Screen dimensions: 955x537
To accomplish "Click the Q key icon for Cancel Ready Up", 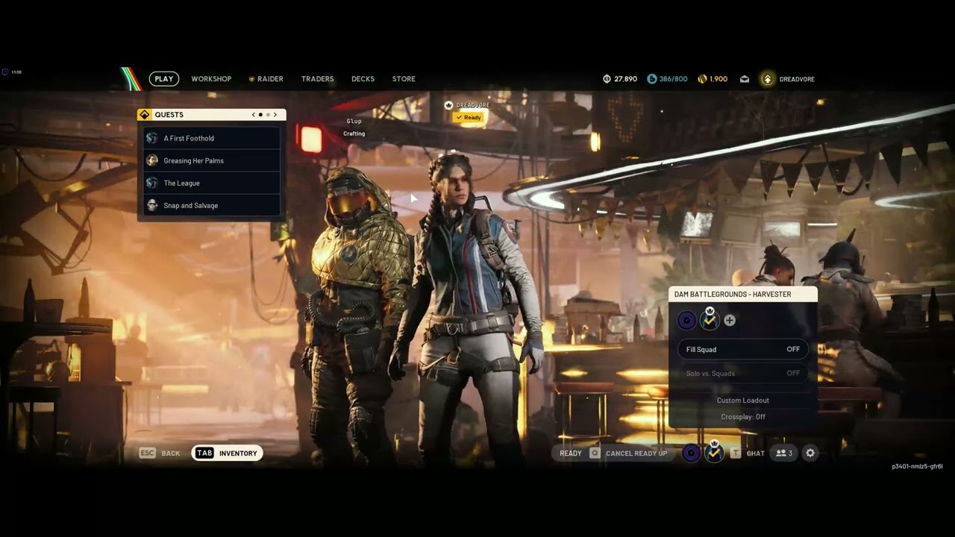I will [x=595, y=453].
